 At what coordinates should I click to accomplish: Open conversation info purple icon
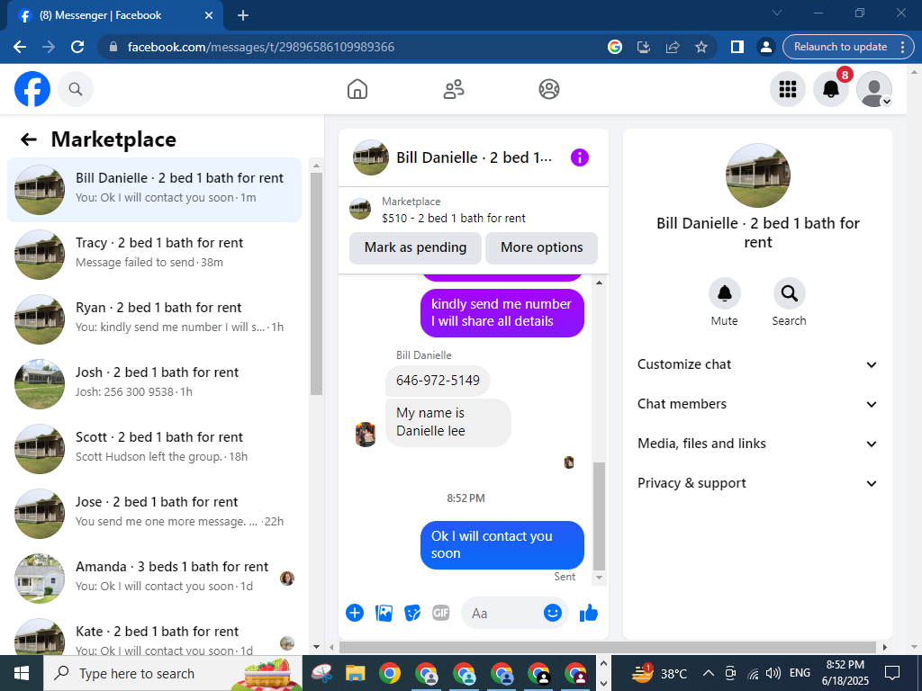(x=580, y=157)
